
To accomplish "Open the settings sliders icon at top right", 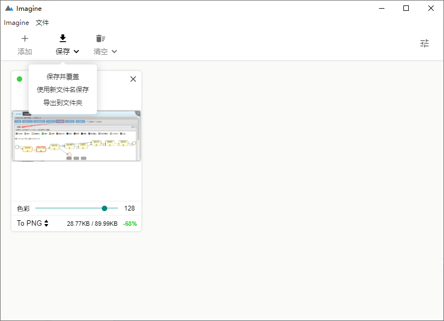I will click(425, 44).
